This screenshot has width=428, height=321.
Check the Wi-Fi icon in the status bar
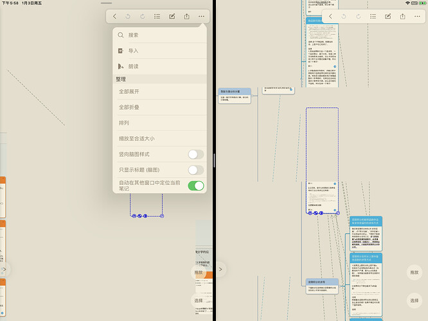click(x=407, y=3)
